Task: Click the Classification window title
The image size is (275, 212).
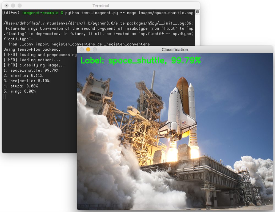Action: click(175, 50)
